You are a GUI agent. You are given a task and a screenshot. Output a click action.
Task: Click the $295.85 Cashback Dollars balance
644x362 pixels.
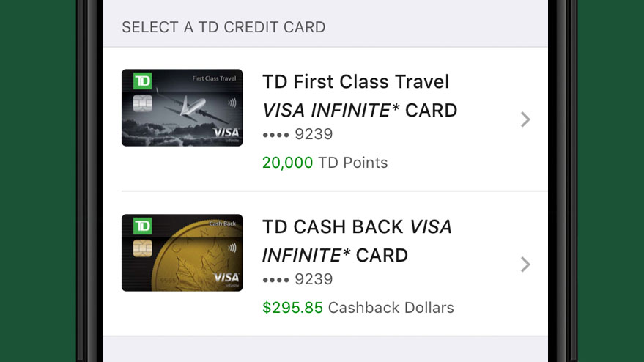point(358,308)
